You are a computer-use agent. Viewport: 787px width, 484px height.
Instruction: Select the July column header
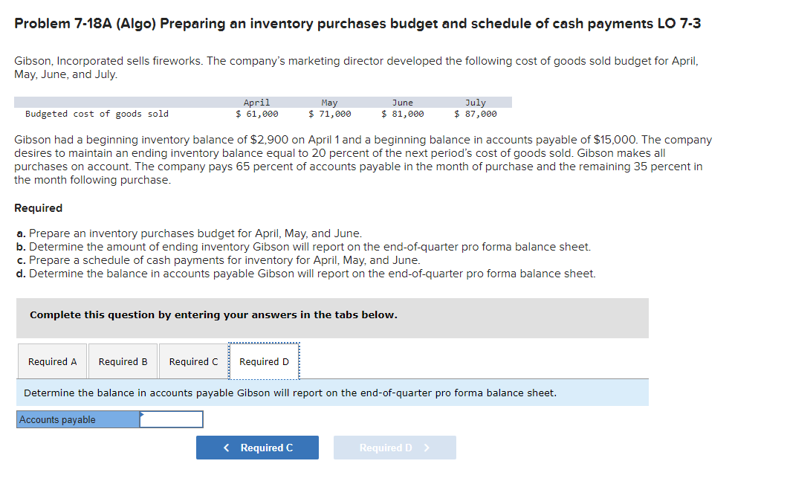tap(476, 102)
